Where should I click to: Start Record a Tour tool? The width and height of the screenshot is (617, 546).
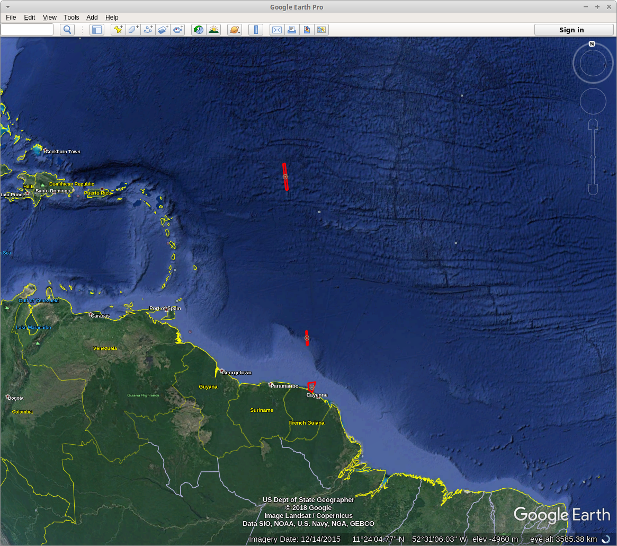[177, 30]
